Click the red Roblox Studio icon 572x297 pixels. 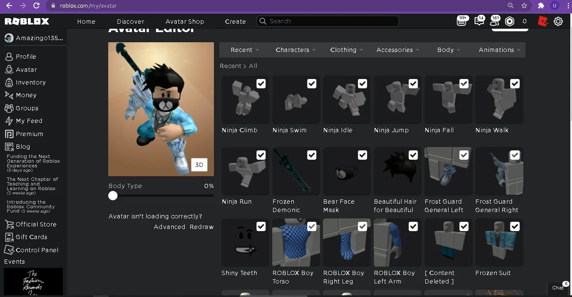(x=542, y=21)
